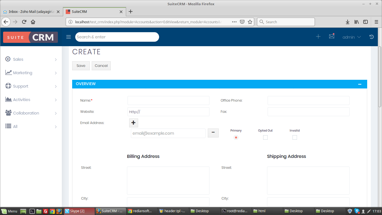Open the email notifications envelope icon
Screen dimensions: 382x215
point(332,36)
